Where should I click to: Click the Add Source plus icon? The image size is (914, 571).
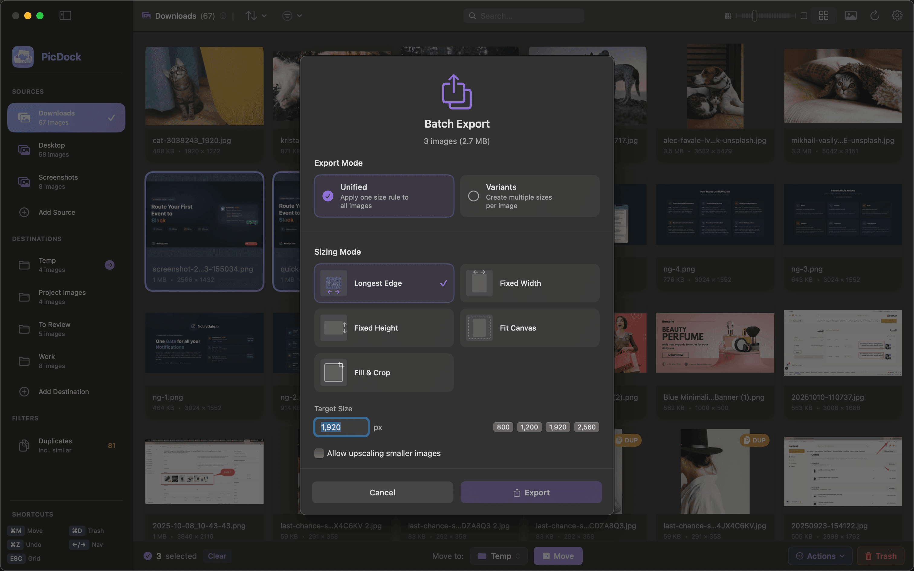(x=24, y=212)
